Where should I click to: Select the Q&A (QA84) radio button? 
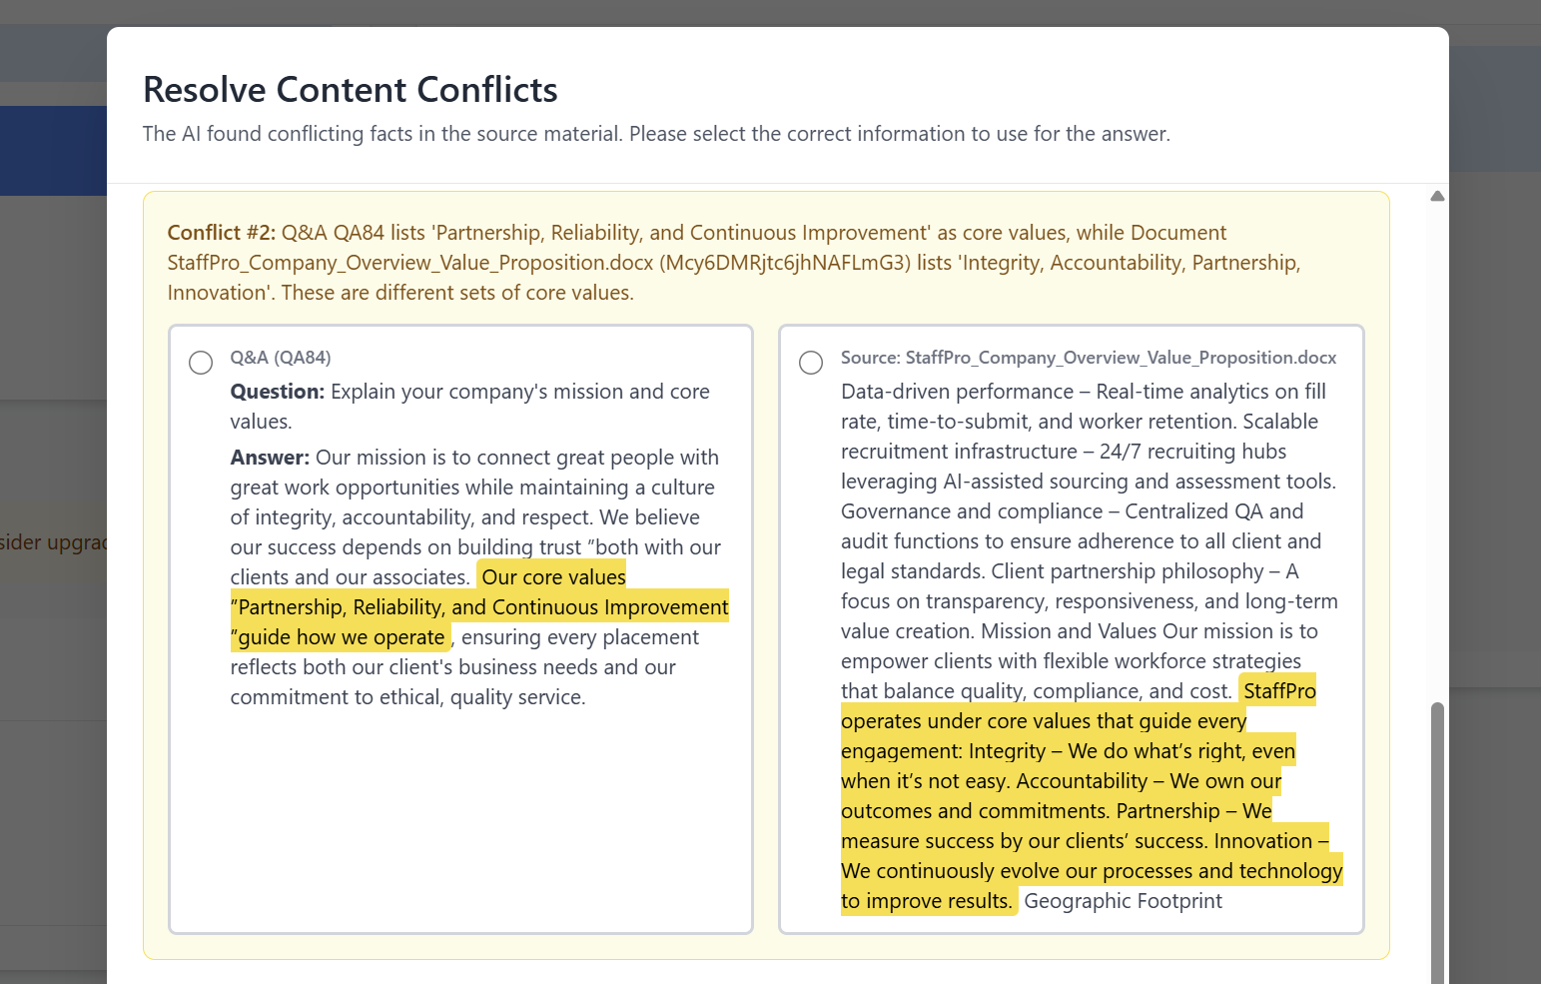coord(200,363)
